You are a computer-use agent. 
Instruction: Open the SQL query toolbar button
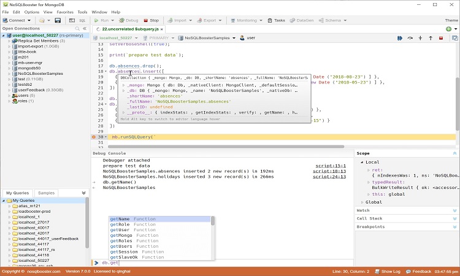click(x=82, y=20)
